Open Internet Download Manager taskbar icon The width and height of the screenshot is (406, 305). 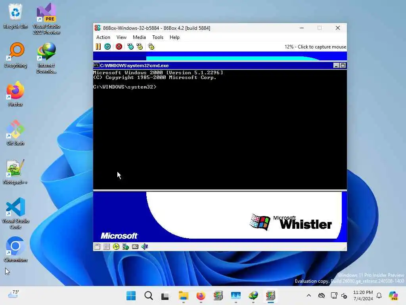click(253, 295)
